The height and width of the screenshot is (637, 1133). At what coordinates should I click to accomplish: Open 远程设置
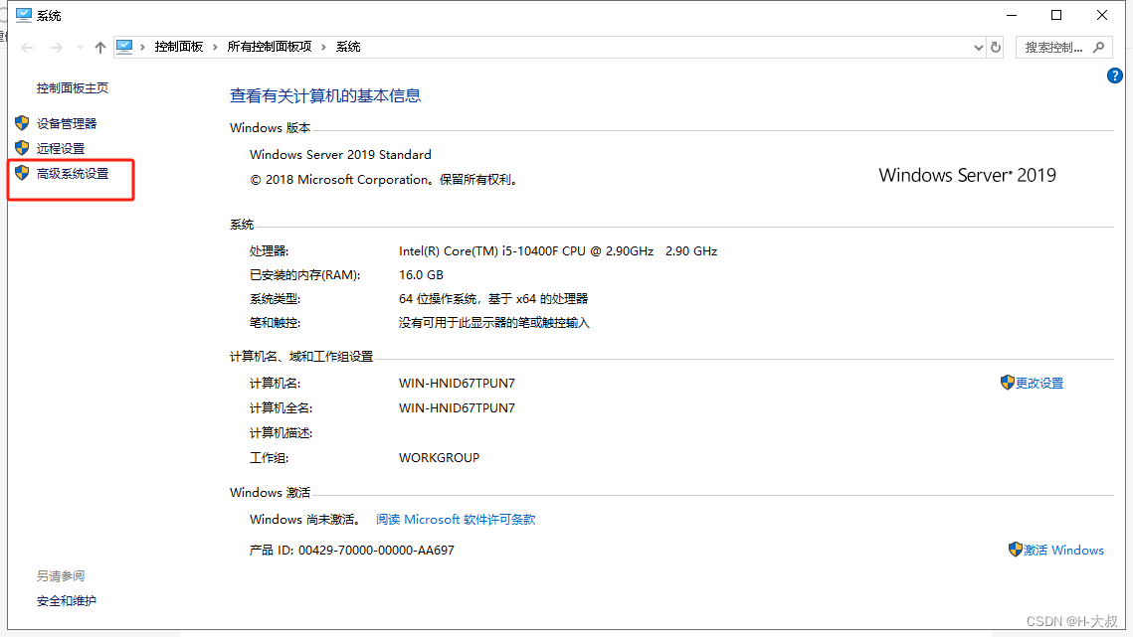point(61,148)
